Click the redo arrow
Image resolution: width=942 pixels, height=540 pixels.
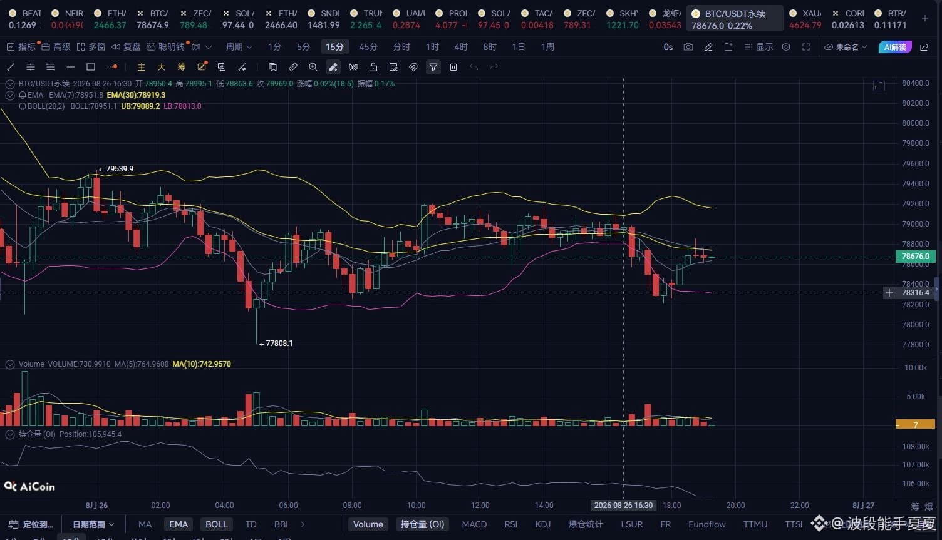pos(494,67)
